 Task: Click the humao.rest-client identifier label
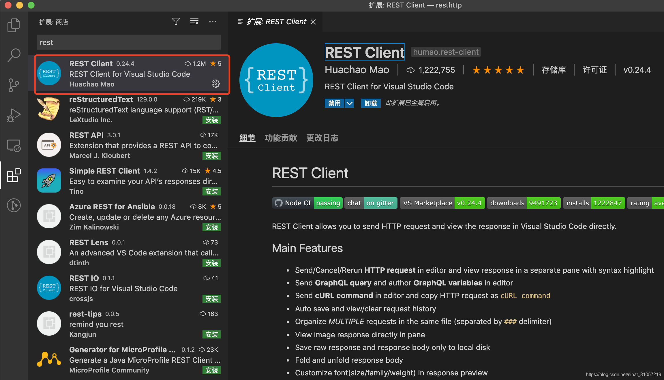[x=446, y=52]
